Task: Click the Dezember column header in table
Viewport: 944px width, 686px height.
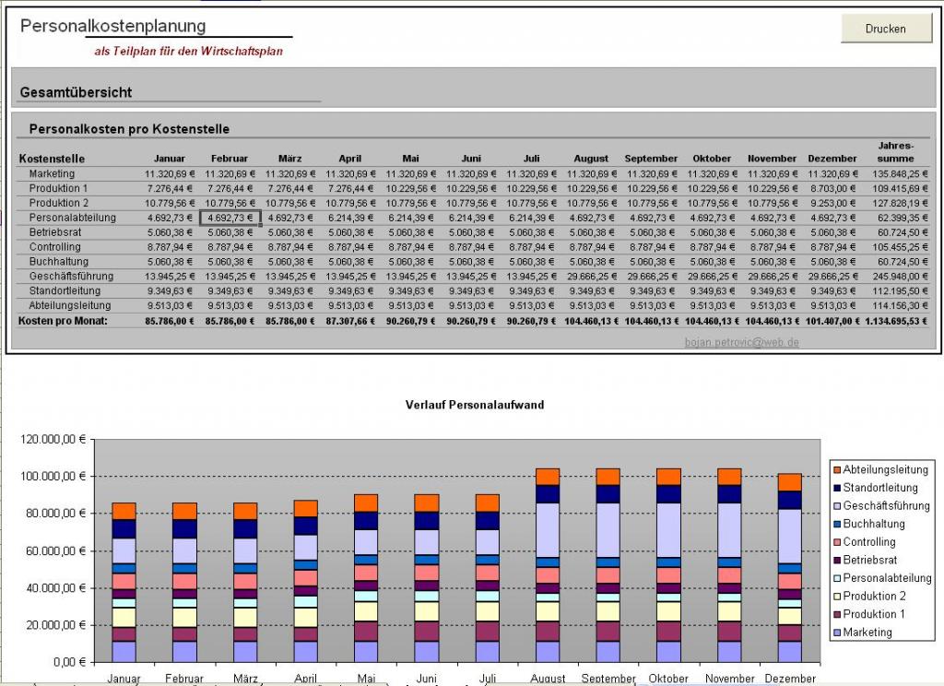Action: 832,159
